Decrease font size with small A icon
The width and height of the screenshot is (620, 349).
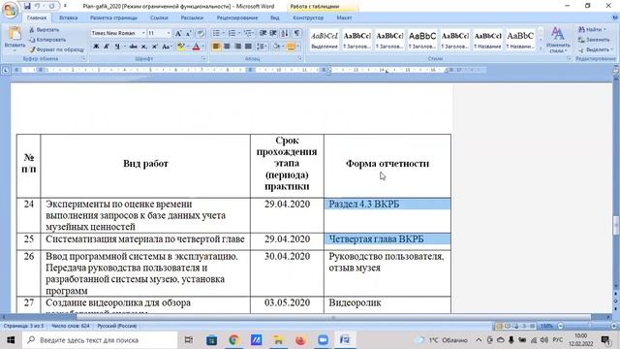pyautogui.click(x=189, y=33)
